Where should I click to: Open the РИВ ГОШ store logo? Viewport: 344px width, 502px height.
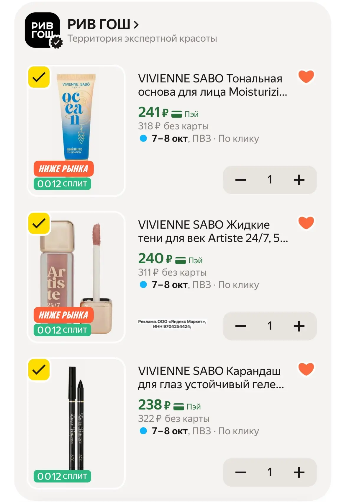tap(42, 30)
